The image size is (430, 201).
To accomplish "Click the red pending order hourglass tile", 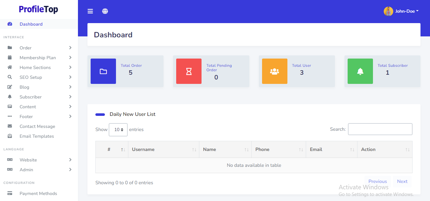I will coord(189,71).
